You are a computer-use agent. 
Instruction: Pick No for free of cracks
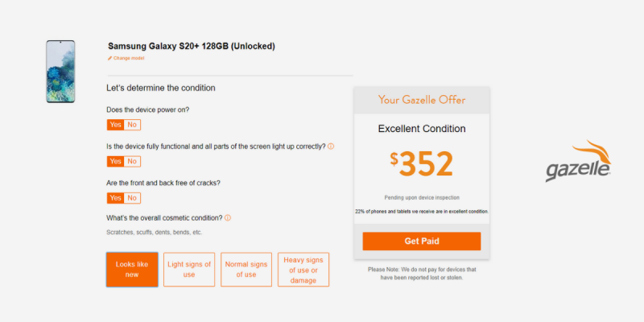pyautogui.click(x=132, y=198)
